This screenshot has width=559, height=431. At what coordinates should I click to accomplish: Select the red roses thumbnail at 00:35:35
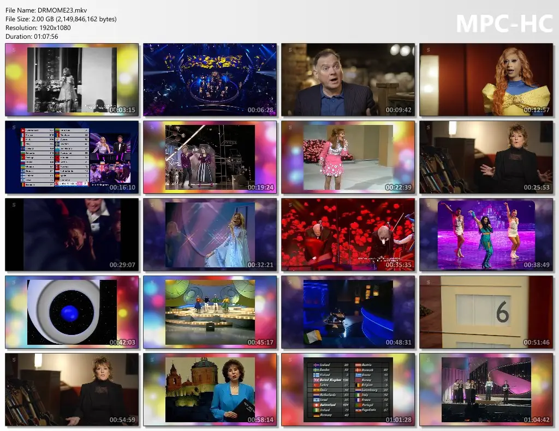(x=348, y=235)
